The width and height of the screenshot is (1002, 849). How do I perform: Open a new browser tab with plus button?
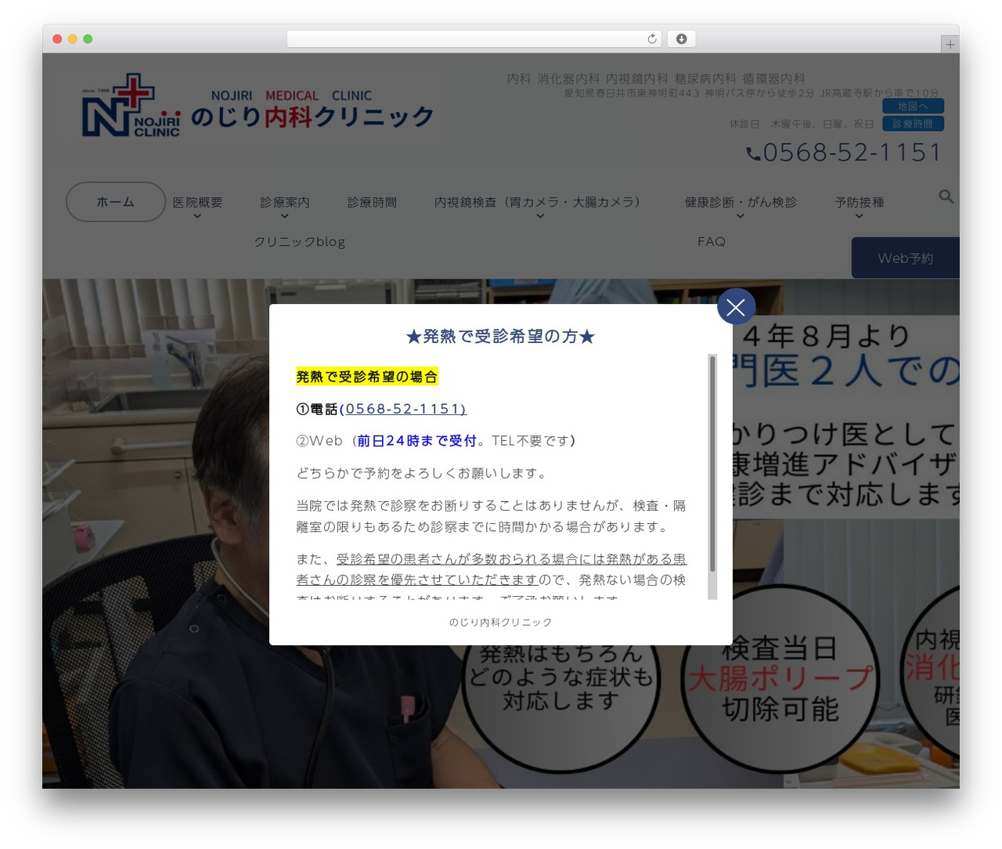pos(950,45)
